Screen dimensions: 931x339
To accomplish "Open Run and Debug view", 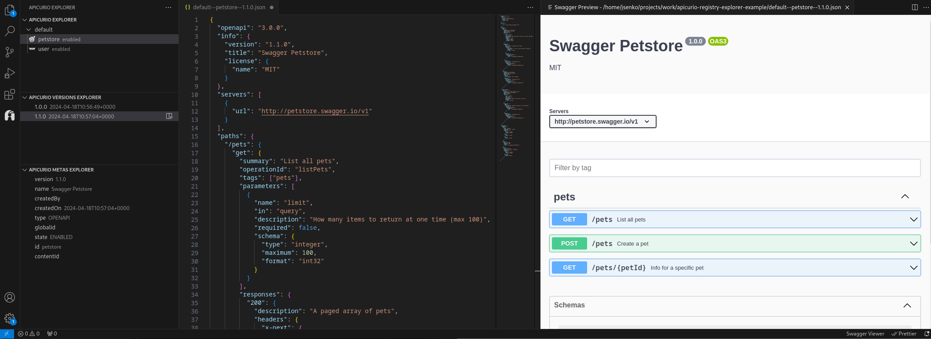I will (x=10, y=73).
